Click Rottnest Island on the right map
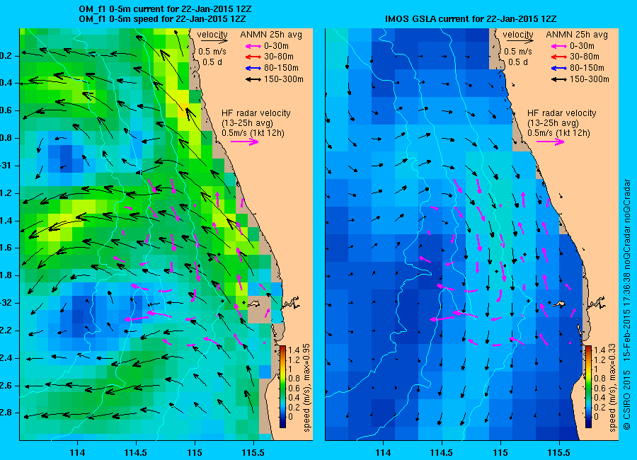This screenshot has width=637, height=460. coord(561,304)
